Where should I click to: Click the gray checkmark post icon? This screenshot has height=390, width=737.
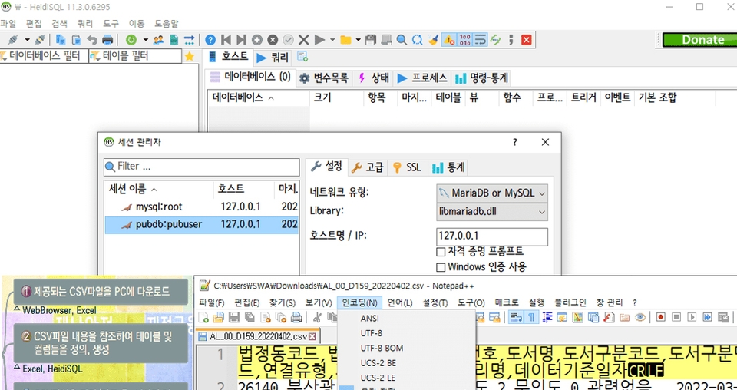click(x=288, y=40)
